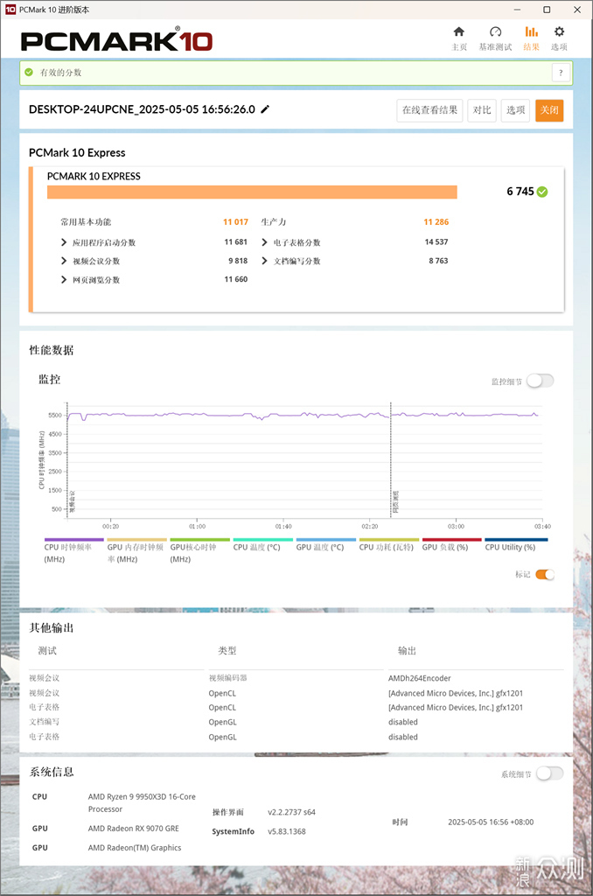593x896 pixels.
Task: Click the 电子表格分数 value 14 537
Action: (x=436, y=242)
